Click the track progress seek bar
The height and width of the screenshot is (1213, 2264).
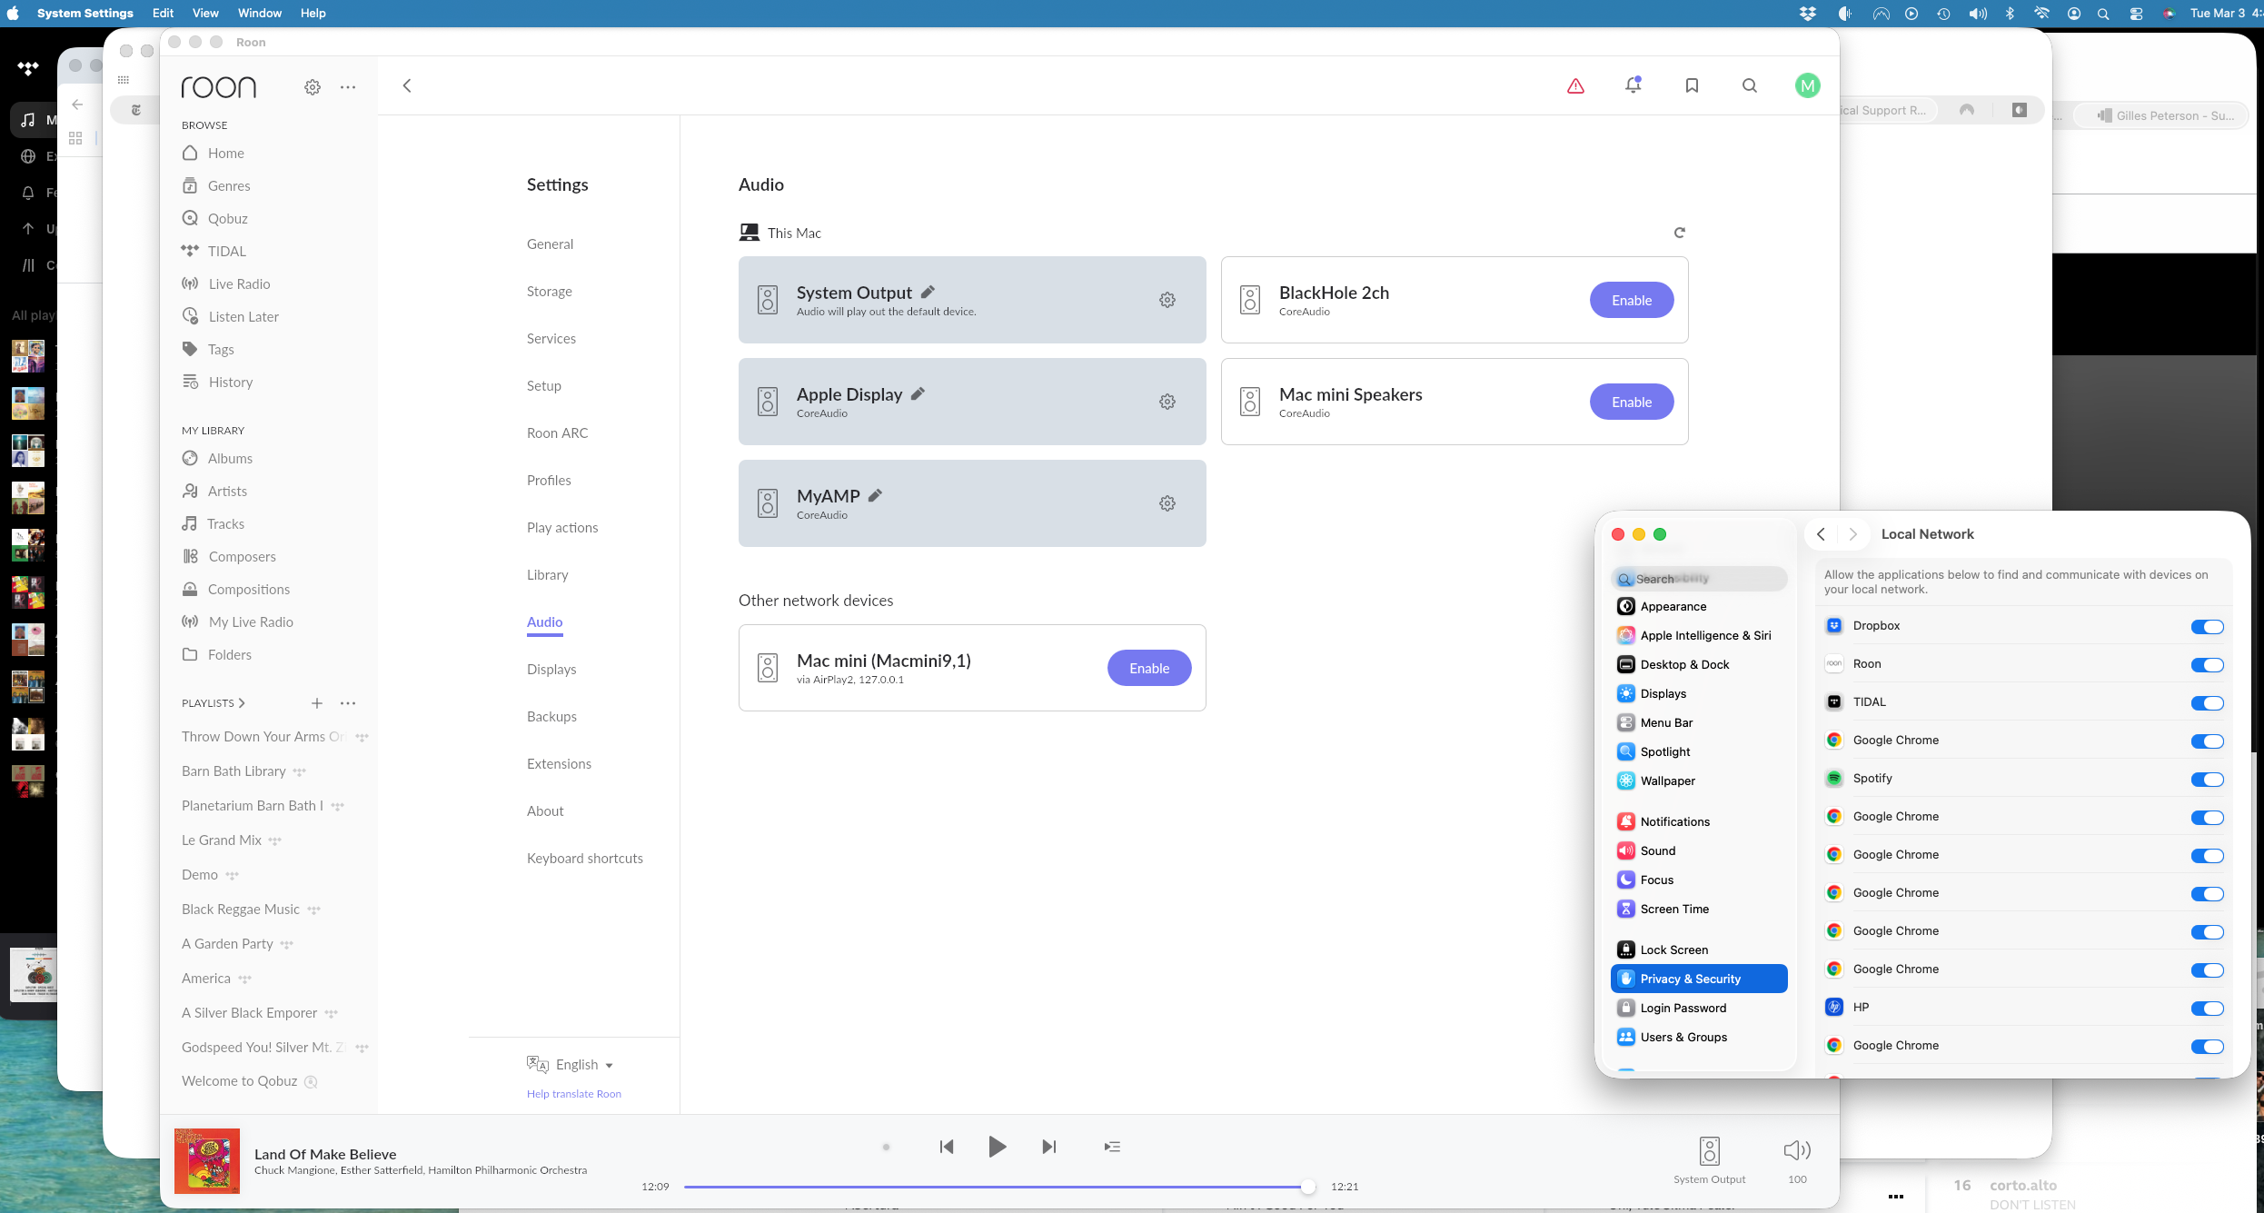(x=995, y=1187)
